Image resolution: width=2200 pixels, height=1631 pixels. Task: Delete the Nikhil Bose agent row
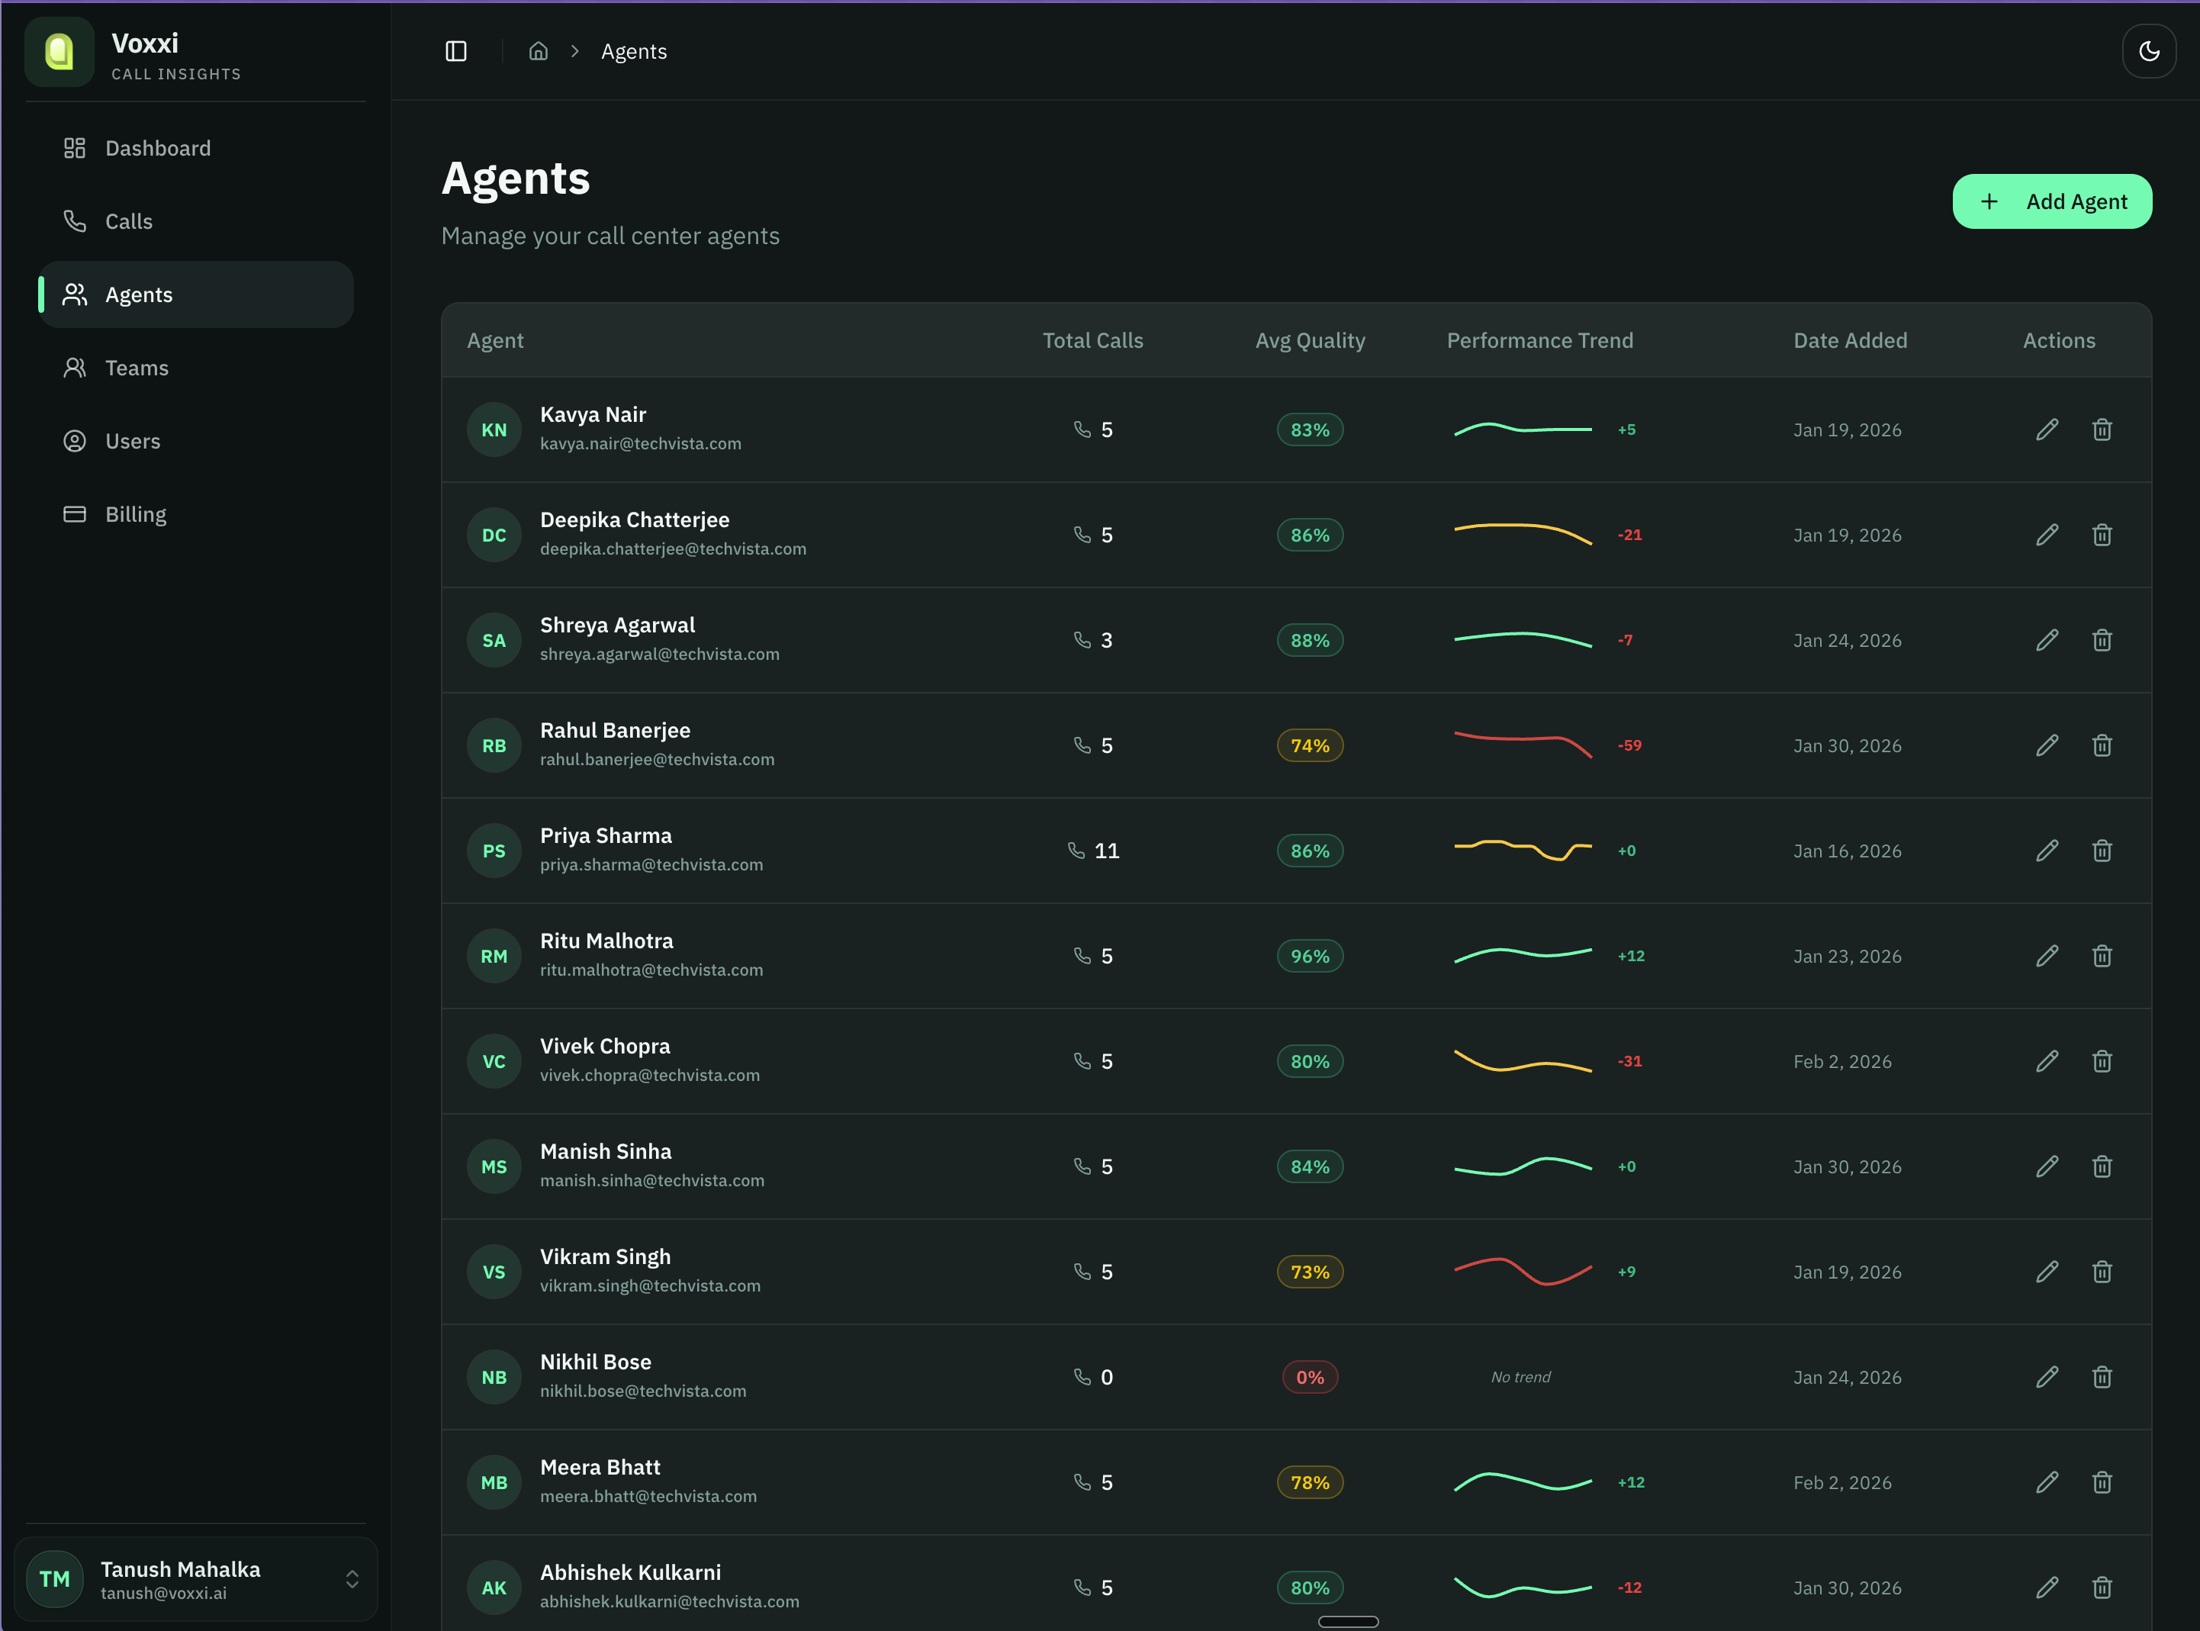pos(2102,1377)
